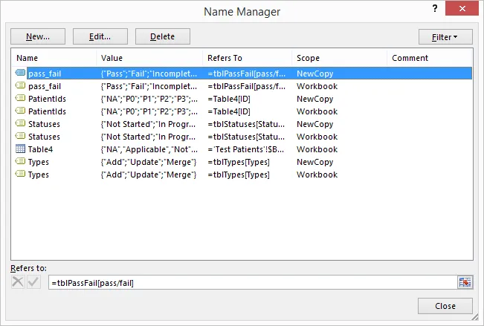Viewport: 484px width, 326px height.
Task: Click the New... button
Action: click(x=38, y=36)
